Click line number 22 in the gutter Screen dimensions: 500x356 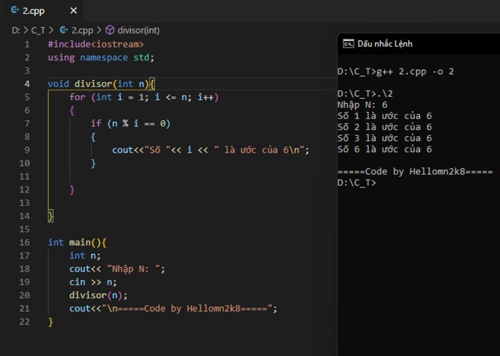[x=24, y=322]
